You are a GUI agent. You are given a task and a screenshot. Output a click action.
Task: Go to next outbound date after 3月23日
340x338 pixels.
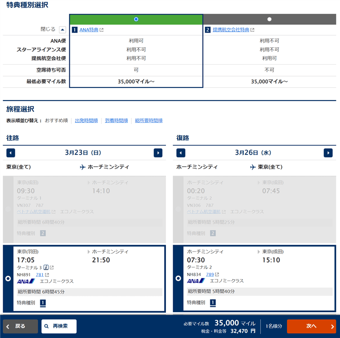coord(158,153)
